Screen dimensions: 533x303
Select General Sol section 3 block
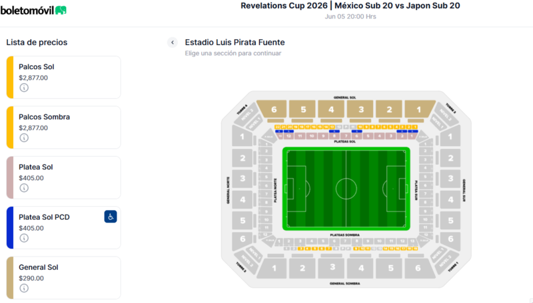click(360, 109)
